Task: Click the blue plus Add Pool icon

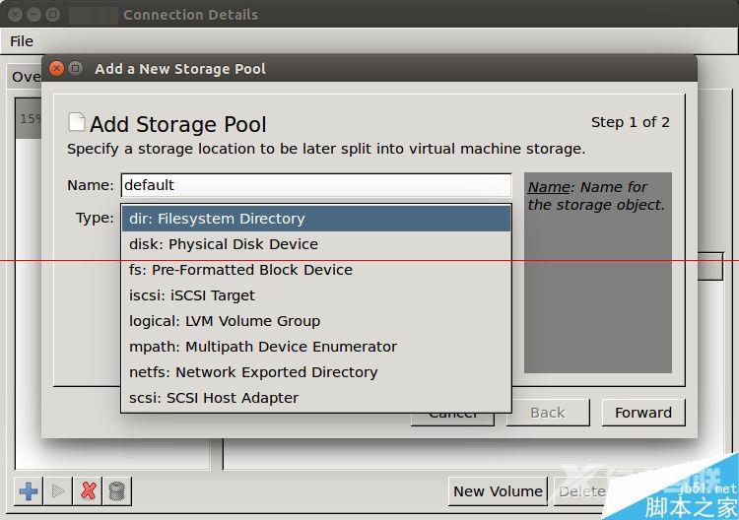Action: pos(29,490)
